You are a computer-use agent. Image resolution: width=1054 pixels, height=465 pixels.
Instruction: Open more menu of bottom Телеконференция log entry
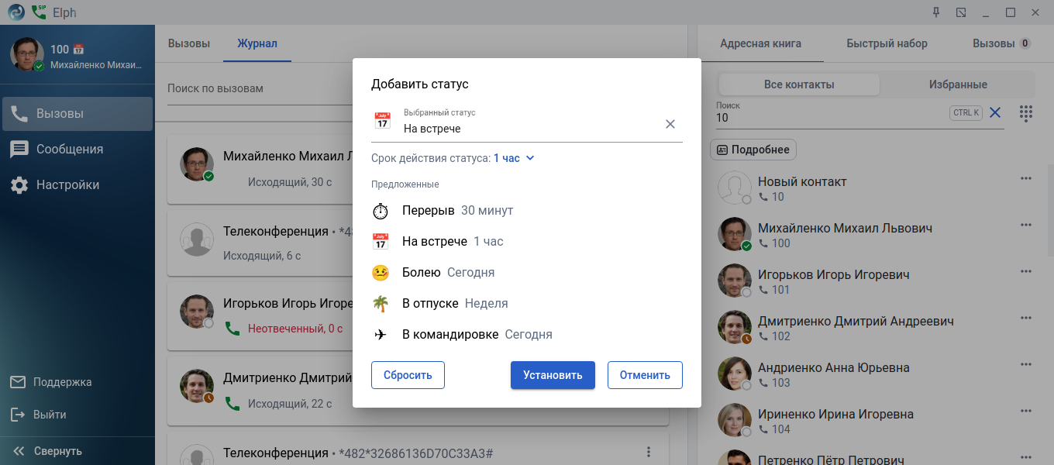tap(649, 453)
